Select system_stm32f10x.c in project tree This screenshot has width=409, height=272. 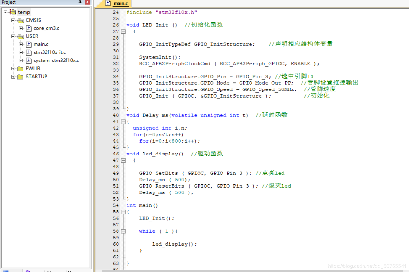pyautogui.click(x=56, y=61)
